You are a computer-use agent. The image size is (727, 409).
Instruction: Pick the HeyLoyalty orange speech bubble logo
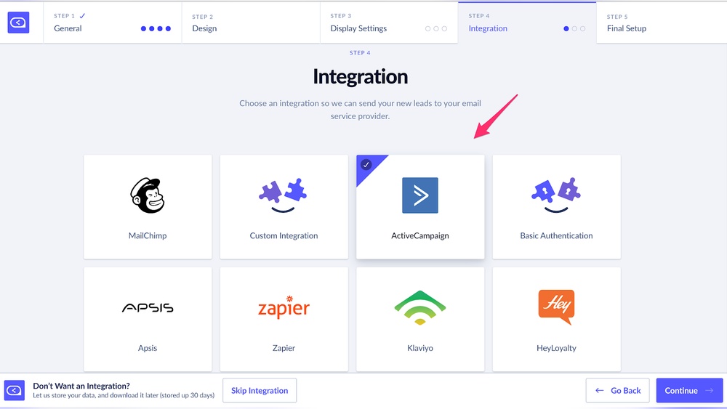tap(556, 307)
